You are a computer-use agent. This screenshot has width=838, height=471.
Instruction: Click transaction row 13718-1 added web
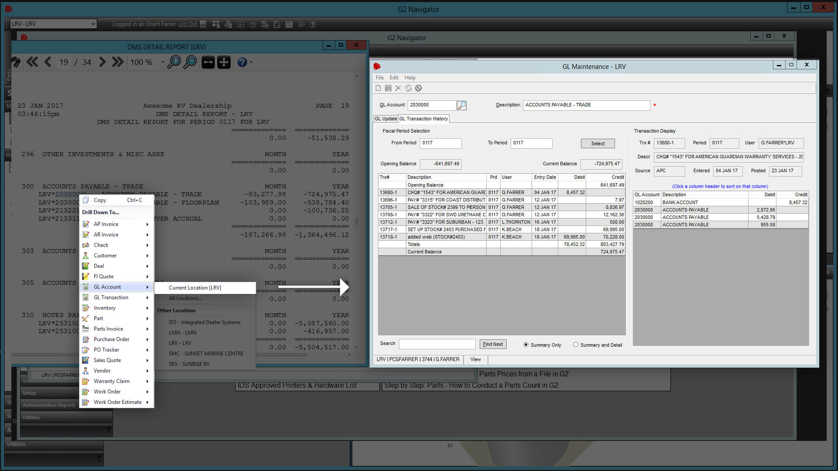[x=501, y=237]
